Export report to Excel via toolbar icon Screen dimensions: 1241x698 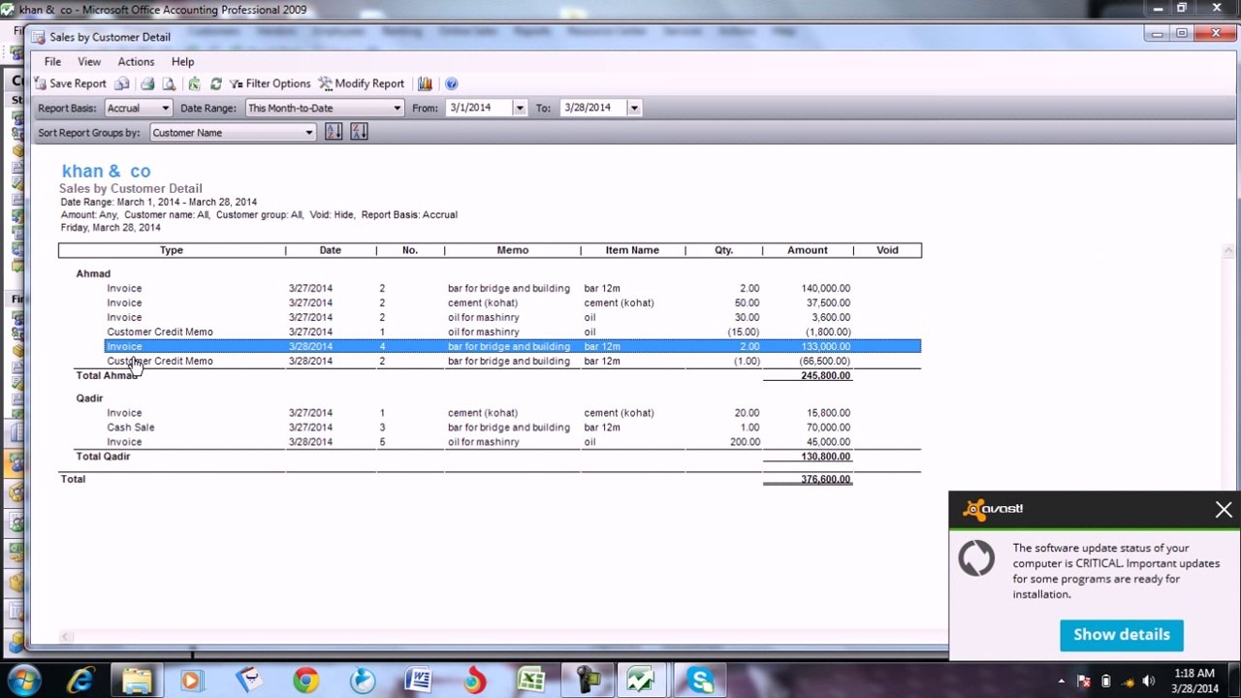click(195, 84)
